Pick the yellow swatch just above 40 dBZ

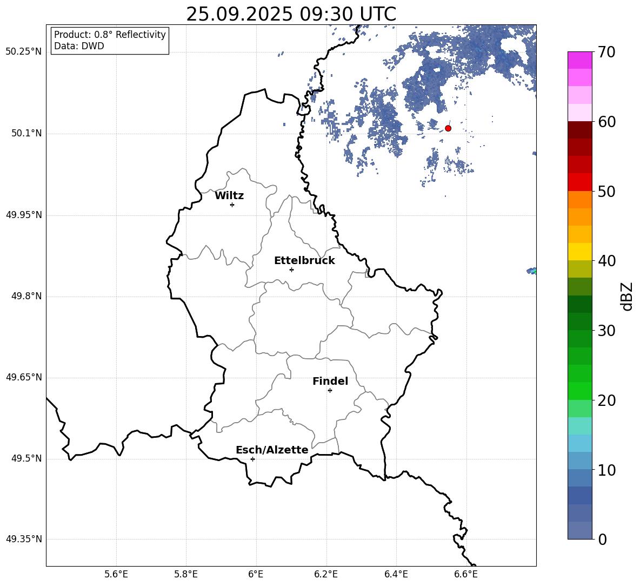(579, 252)
